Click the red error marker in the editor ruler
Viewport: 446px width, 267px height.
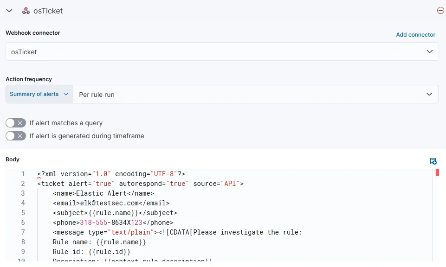pyautogui.click(x=436, y=172)
